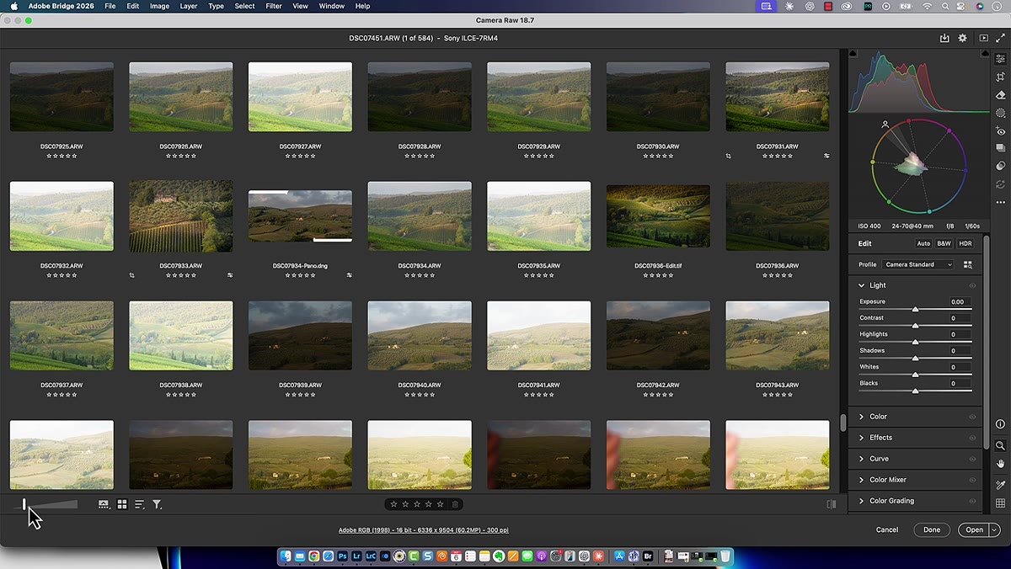
Task: Toggle shadow clipping warning in histogram
Action: point(853,53)
